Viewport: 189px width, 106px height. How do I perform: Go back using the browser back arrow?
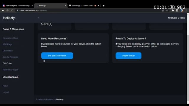coord(3,11)
